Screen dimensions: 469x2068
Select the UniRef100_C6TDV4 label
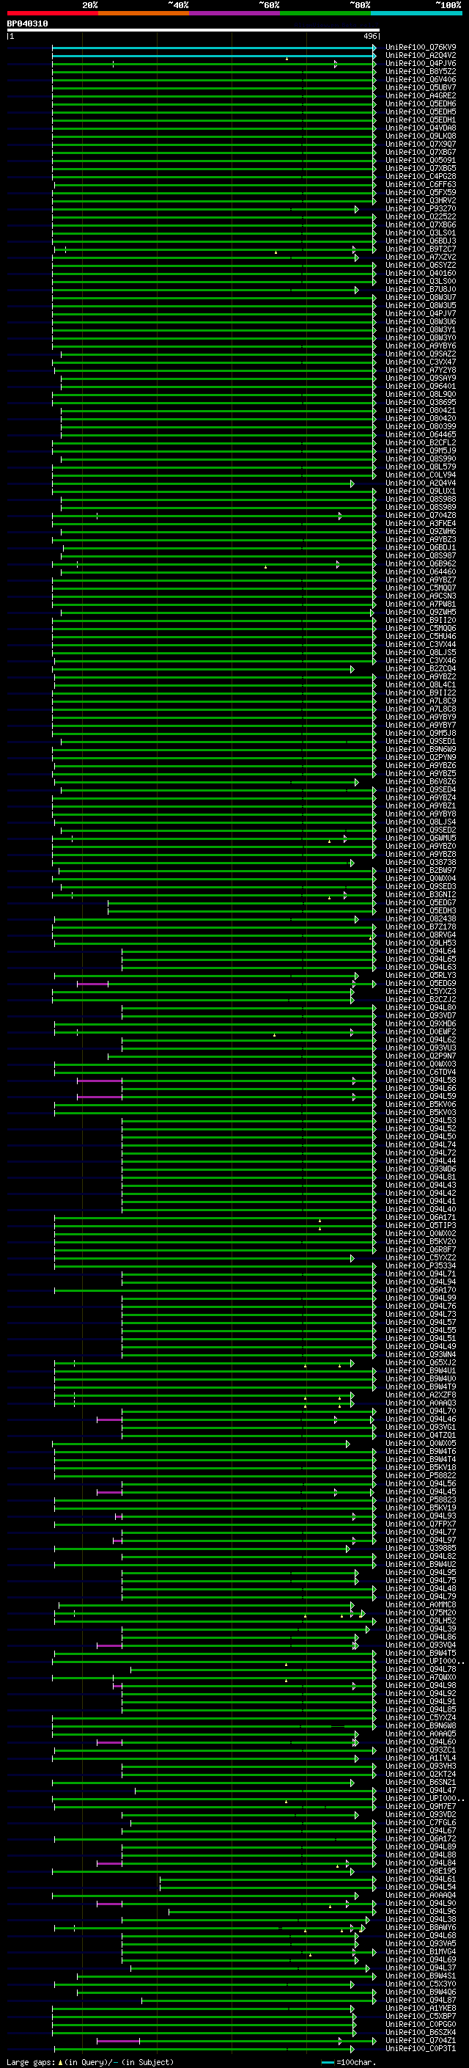[421, 1072]
